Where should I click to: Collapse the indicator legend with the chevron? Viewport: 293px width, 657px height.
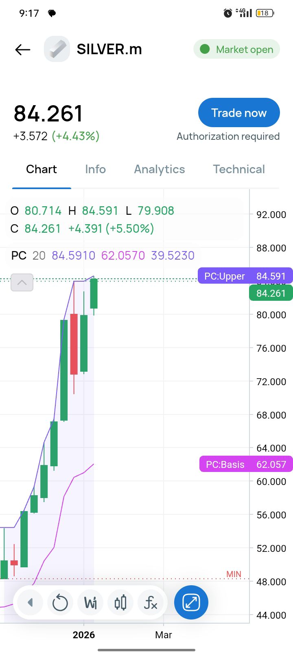pos(22,282)
